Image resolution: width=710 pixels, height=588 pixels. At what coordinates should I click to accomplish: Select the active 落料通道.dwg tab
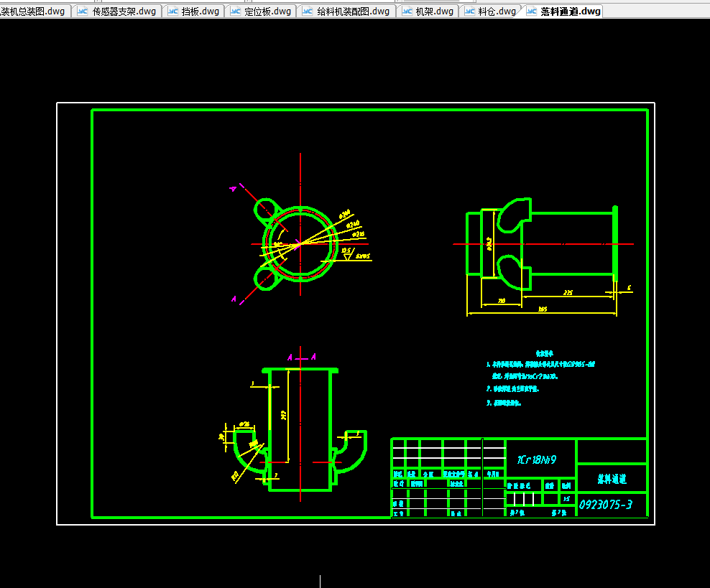click(563, 11)
